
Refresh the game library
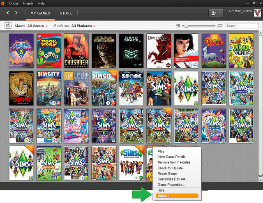click(x=8, y=25)
